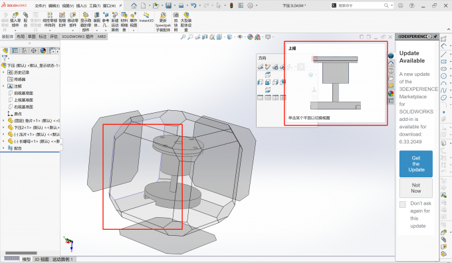Take a Snapshot (拍快照)

click(176, 22)
